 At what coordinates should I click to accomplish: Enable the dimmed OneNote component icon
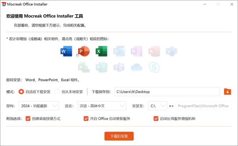[137, 51]
